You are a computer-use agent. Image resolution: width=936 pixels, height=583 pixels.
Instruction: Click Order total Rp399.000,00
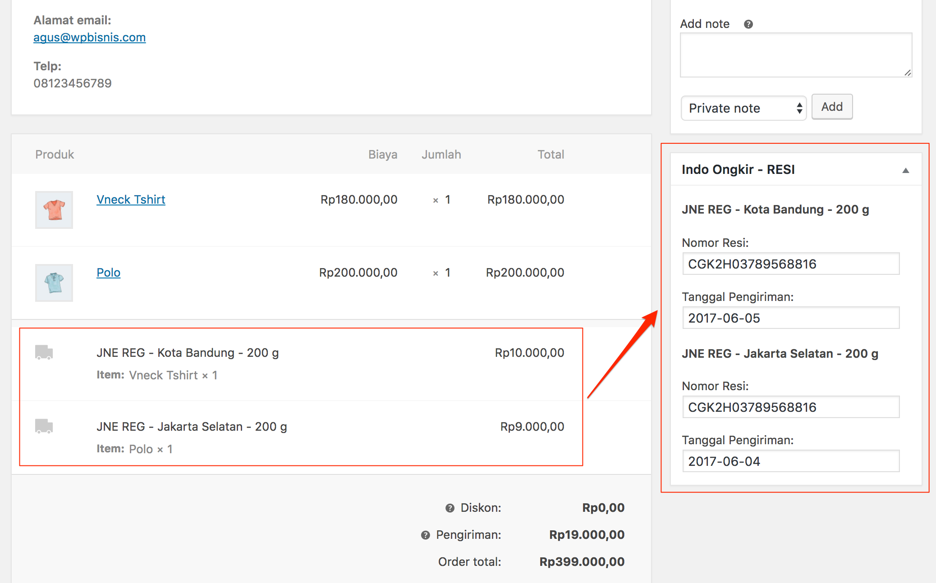[582, 562]
